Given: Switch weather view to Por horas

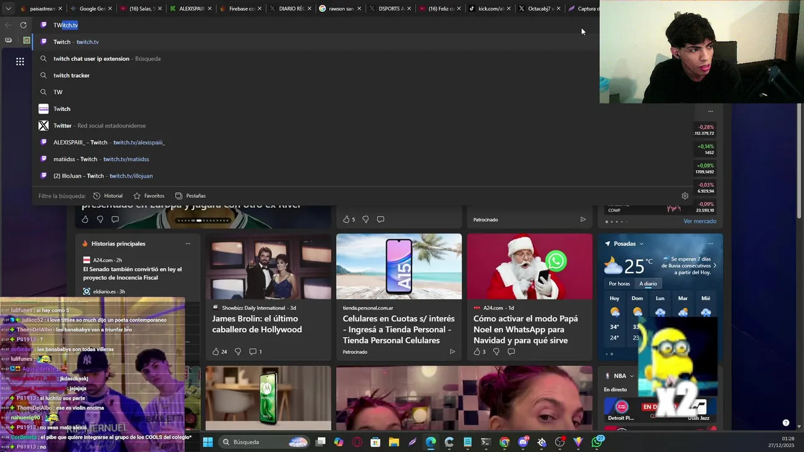Looking at the screenshot, I should pyautogui.click(x=619, y=284).
